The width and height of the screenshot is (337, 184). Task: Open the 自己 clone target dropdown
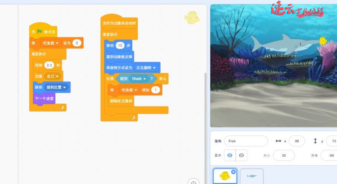coord(53,76)
